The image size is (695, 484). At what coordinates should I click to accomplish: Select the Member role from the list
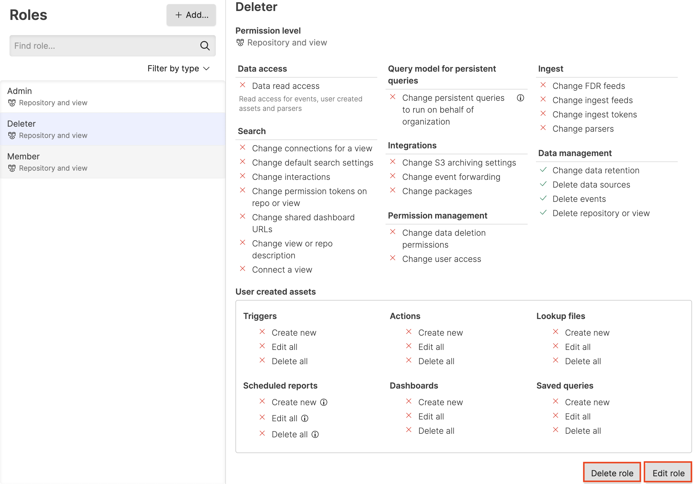point(91,161)
